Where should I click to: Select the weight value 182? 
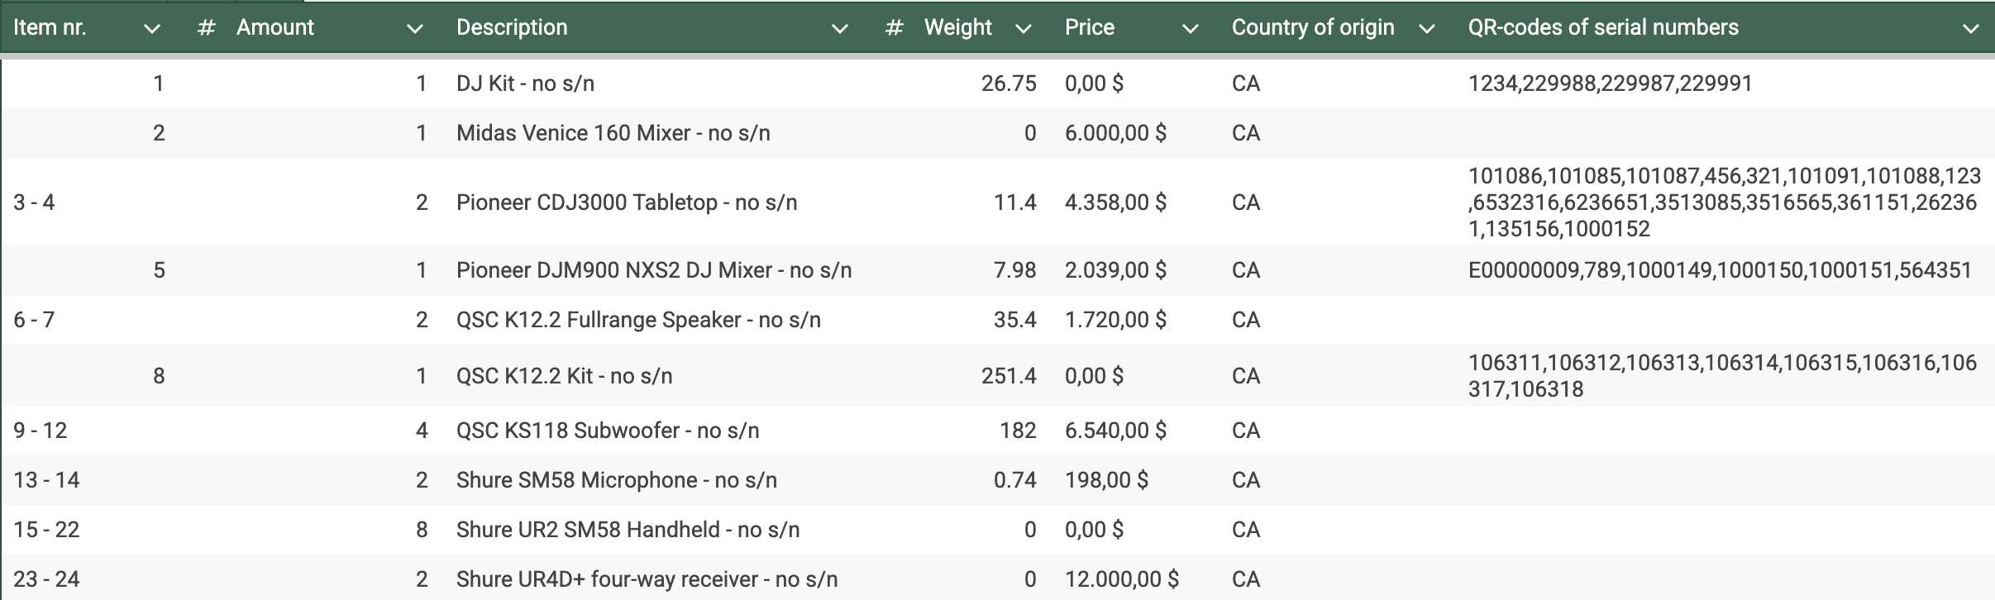[x=1018, y=431]
